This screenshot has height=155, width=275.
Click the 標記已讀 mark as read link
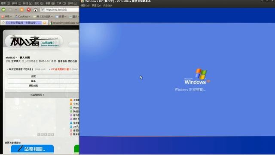point(72,61)
